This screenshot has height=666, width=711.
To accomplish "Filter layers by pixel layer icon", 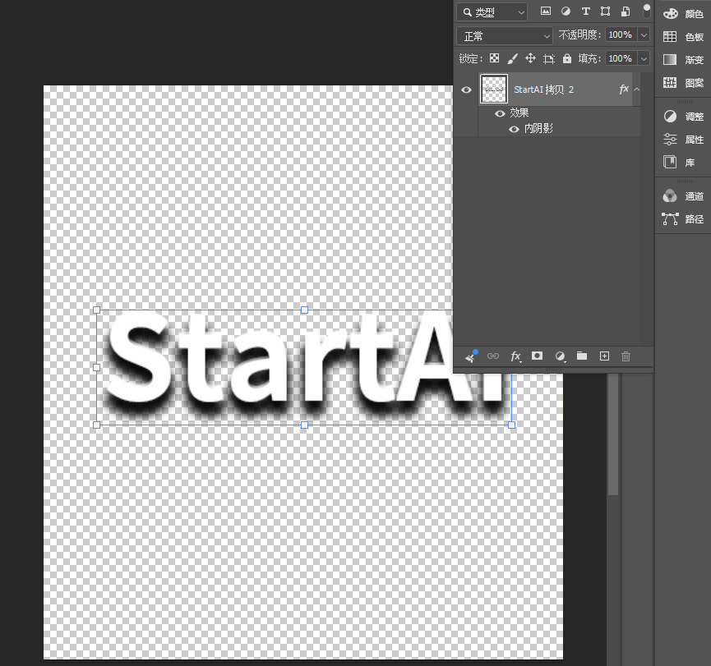I will pos(546,11).
